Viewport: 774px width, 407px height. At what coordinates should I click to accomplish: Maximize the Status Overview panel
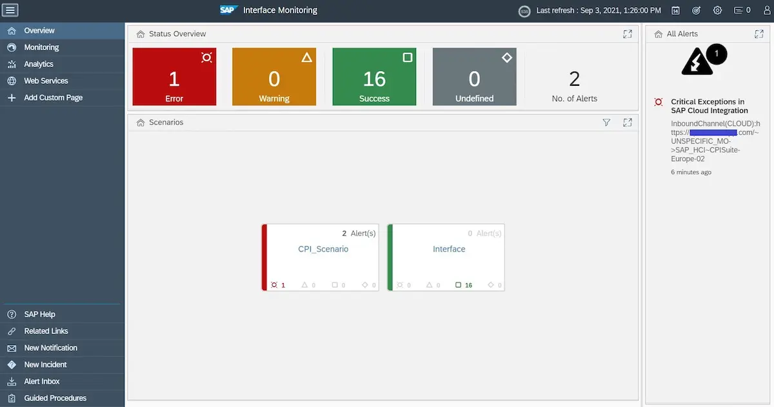point(628,34)
